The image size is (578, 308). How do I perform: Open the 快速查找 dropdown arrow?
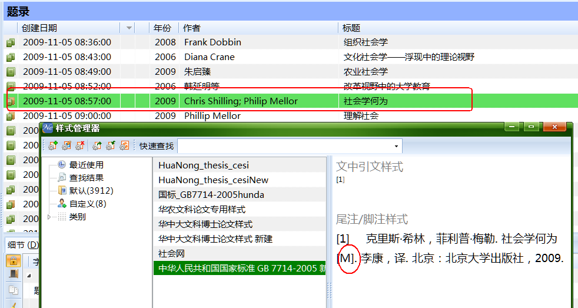(x=396, y=146)
